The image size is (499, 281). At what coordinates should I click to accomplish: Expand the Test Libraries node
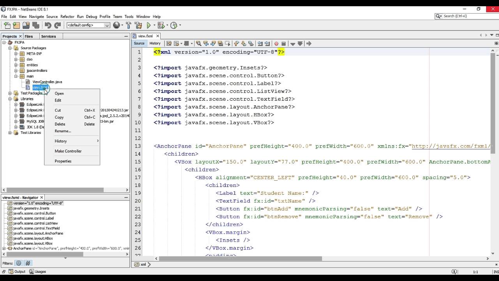(10, 133)
